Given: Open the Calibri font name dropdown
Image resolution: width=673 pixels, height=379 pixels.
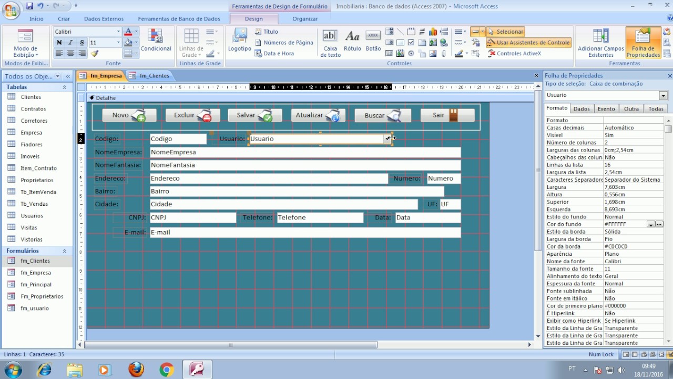Looking at the screenshot, I should click(x=118, y=32).
